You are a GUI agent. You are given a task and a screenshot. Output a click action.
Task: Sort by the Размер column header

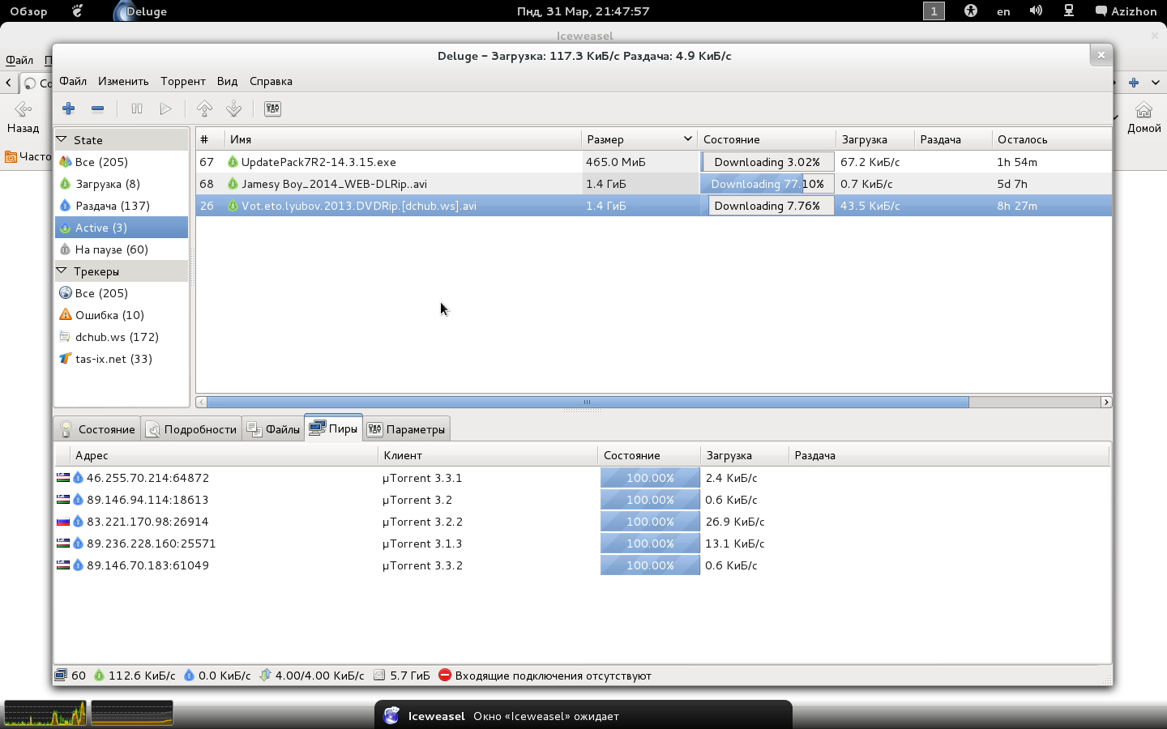[638, 139]
